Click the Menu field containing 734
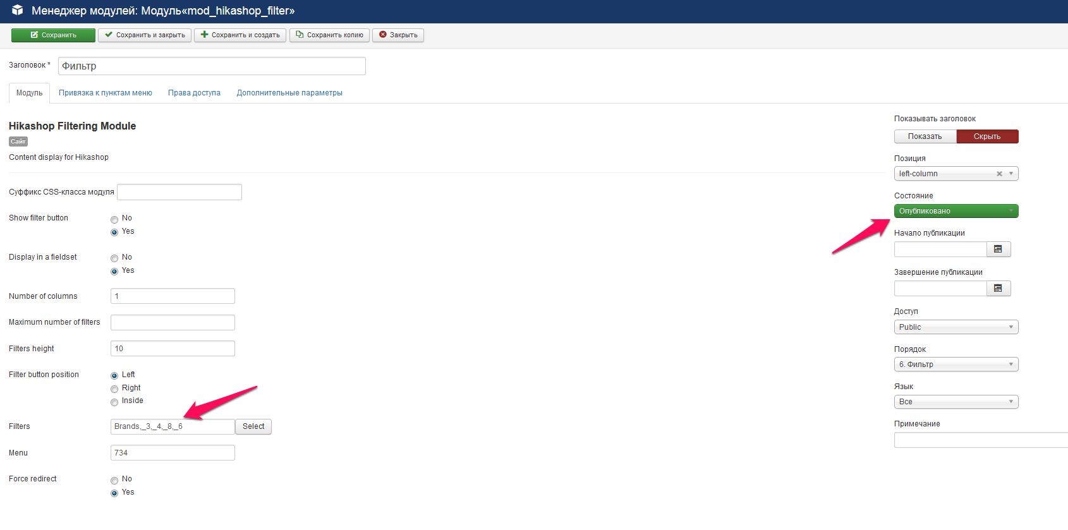This screenshot has height=530, width=1068. [x=173, y=453]
